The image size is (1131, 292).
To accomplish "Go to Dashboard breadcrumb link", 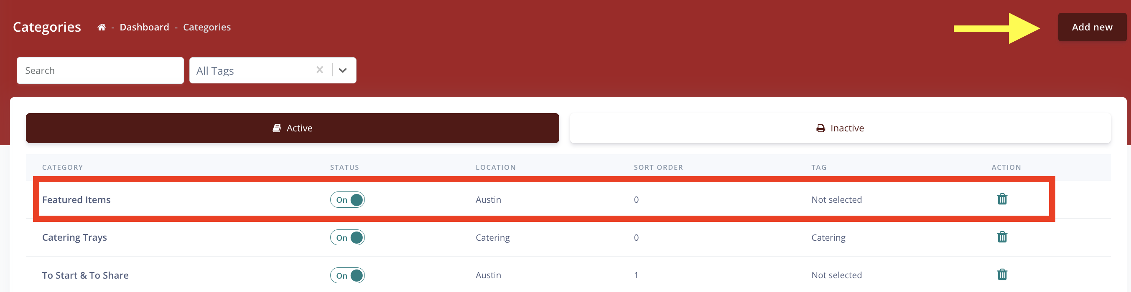I will [x=144, y=27].
